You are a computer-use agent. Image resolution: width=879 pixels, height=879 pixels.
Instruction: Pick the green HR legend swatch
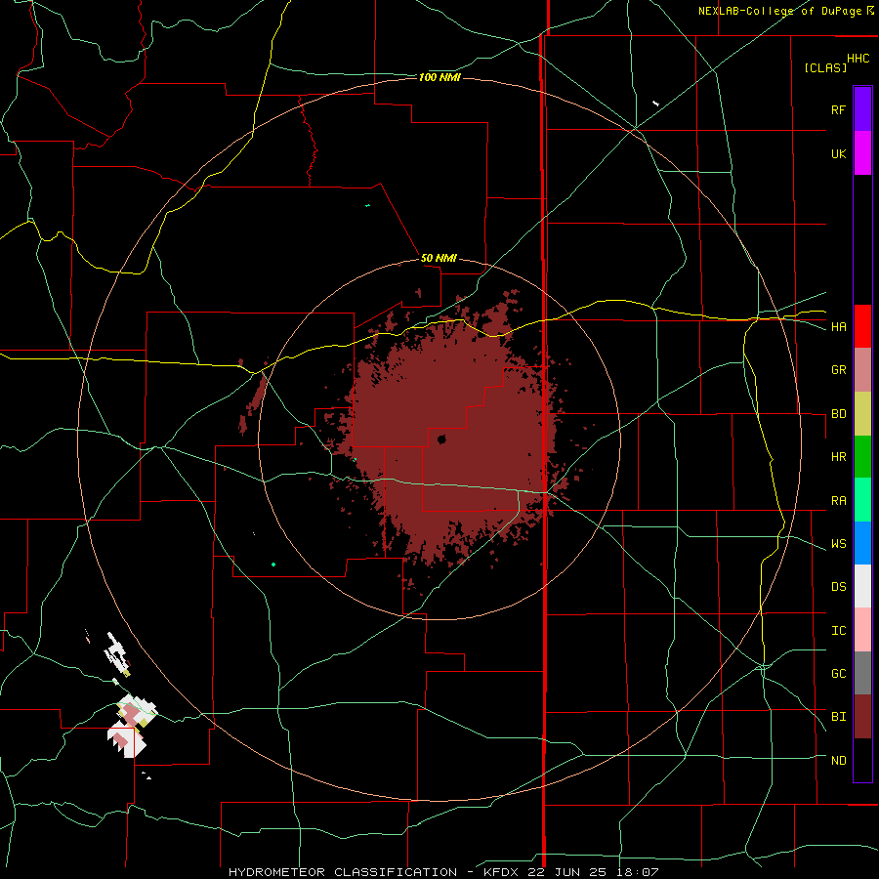click(862, 456)
